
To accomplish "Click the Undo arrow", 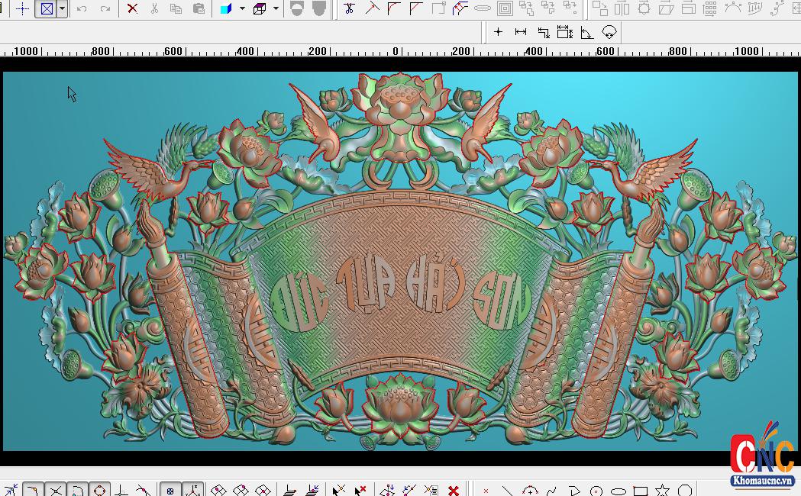I will (x=82, y=9).
